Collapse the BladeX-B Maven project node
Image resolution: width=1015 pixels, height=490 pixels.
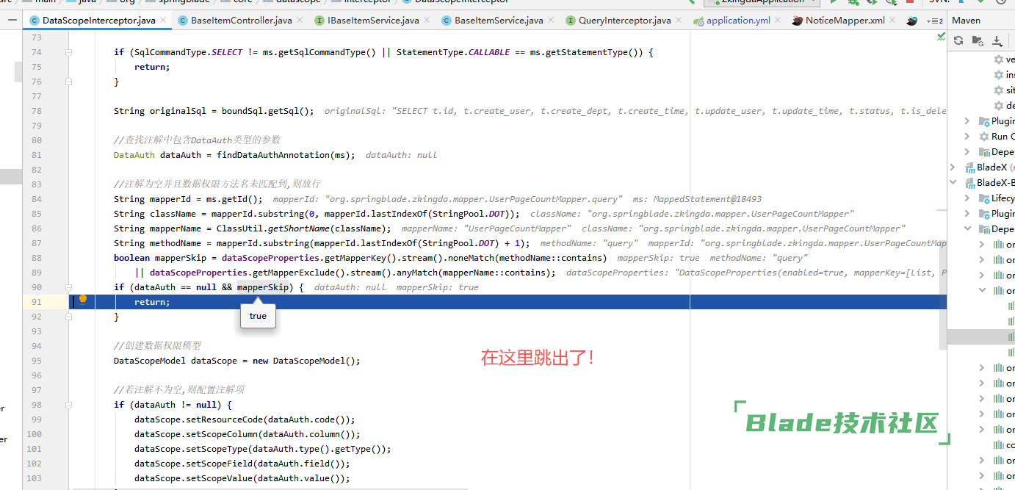[x=953, y=182]
